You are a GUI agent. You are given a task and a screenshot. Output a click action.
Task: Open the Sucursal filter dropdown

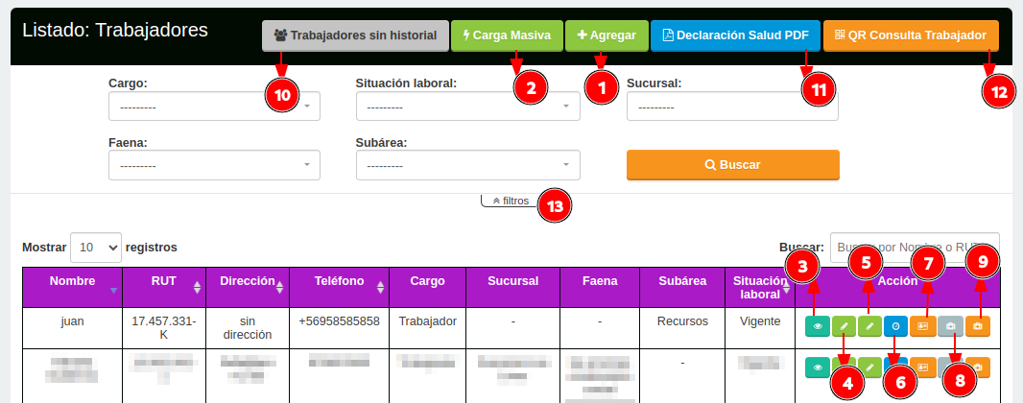pyautogui.click(x=732, y=107)
